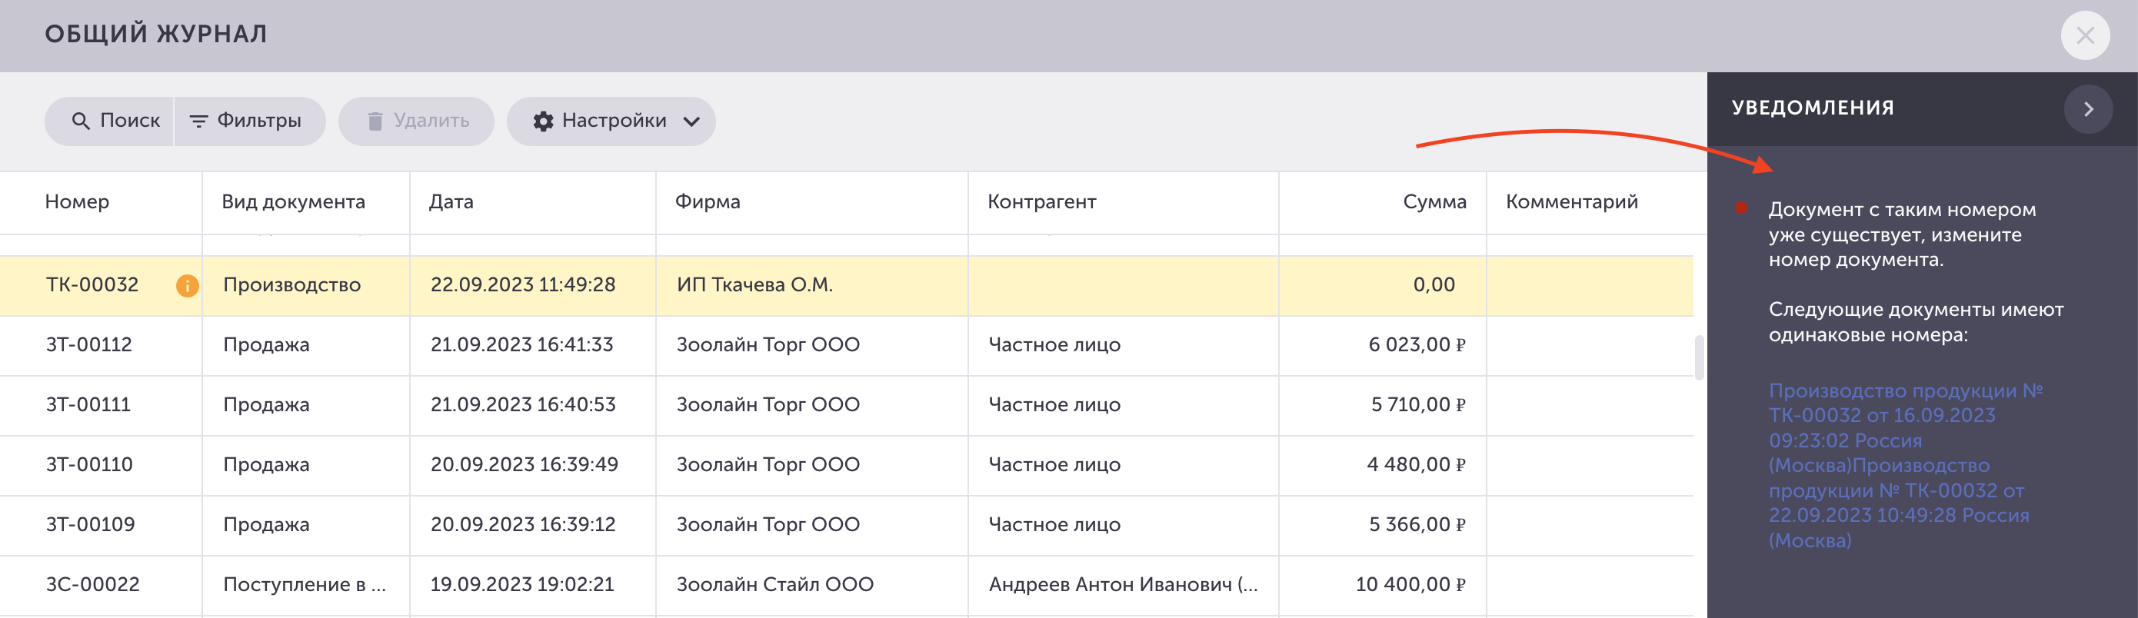The image size is (2138, 618).
Task: Open the Фильтры filters button
Action: pyautogui.click(x=250, y=121)
